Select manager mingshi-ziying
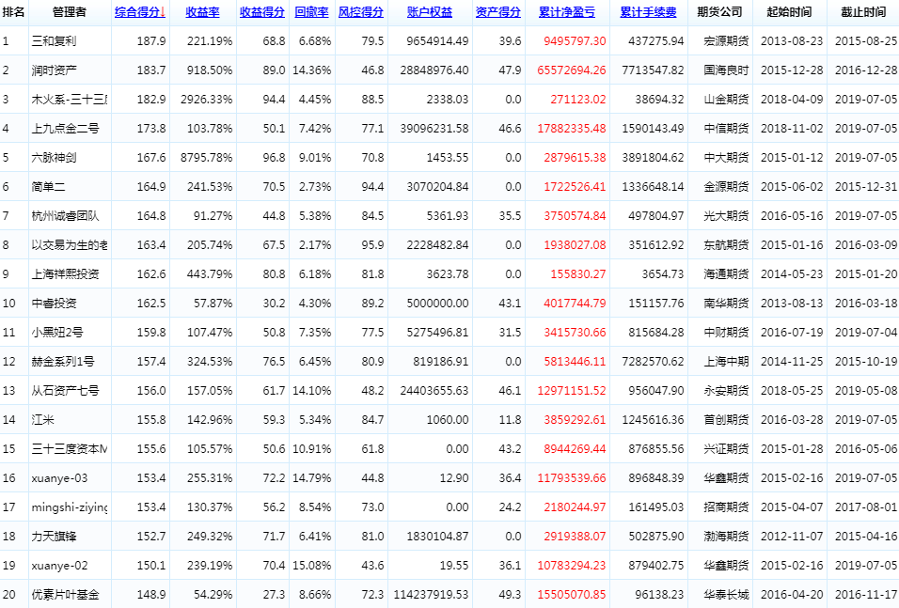 [x=70, y=507]
